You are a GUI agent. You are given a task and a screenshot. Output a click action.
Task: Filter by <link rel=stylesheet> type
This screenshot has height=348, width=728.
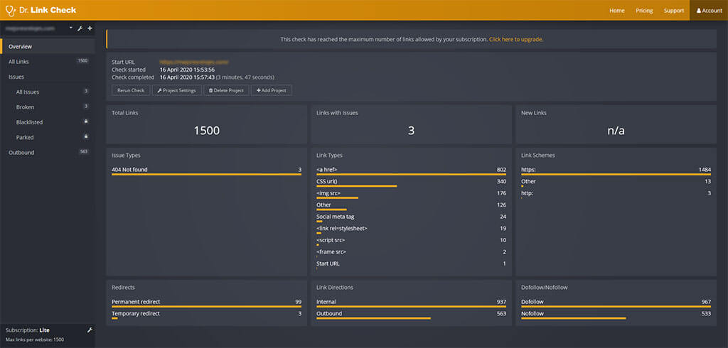coord(412,229)
